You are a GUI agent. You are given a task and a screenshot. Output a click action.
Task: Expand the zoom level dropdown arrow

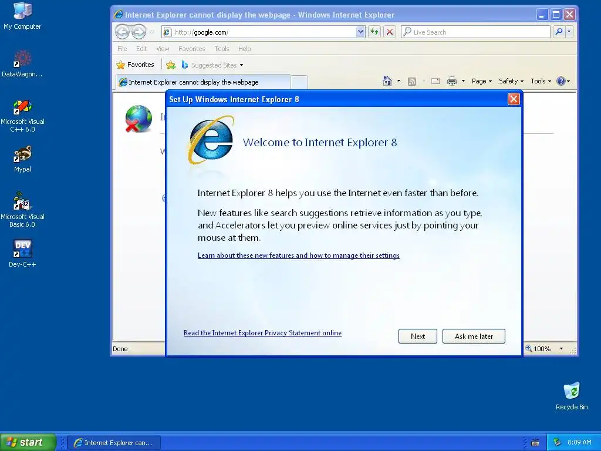561,349
